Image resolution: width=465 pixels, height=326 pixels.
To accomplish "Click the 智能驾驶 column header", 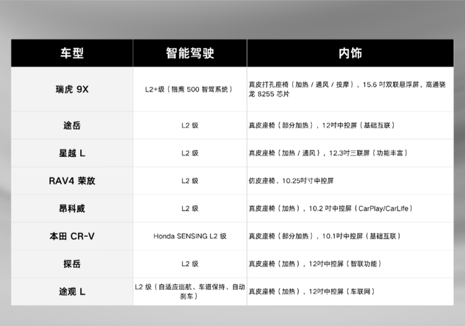I will [x=190, y=53].
